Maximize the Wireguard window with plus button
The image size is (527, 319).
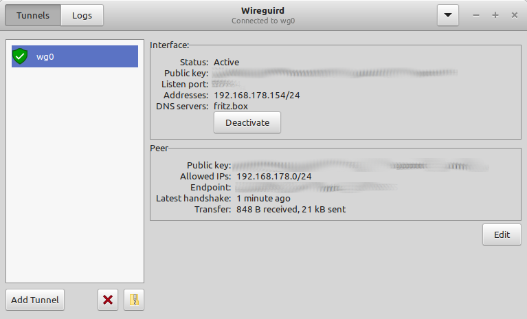coord(495,16)
